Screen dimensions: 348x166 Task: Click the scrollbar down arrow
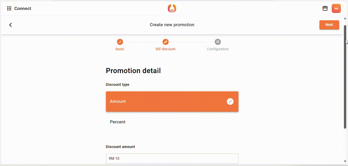coord(345,161)
